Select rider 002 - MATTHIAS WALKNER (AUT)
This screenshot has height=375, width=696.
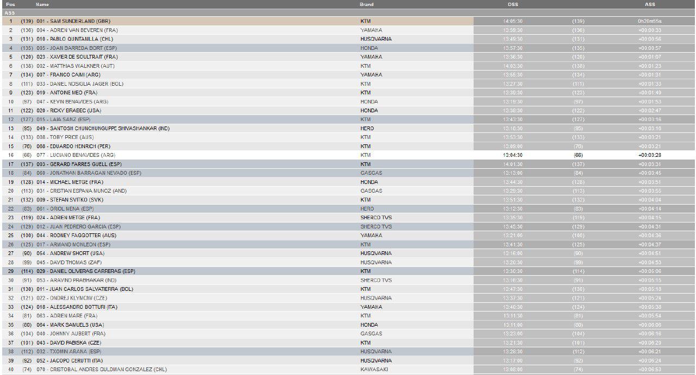76,66
